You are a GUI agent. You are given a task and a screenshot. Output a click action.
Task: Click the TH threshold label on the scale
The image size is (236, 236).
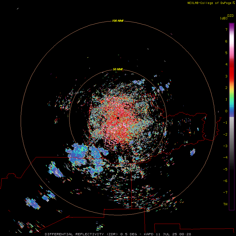(x=225, y=204)
